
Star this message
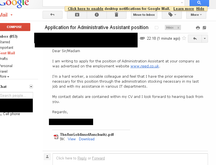point(184,39)
